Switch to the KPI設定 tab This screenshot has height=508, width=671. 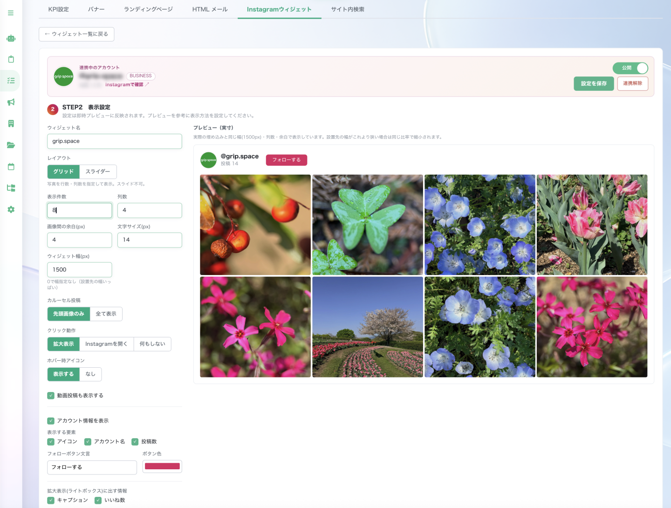[59, 9]
